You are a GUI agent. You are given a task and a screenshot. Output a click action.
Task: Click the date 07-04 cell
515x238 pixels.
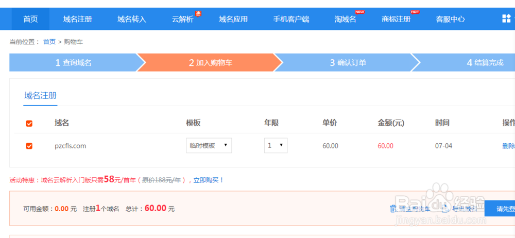click(x=443, y=146)
